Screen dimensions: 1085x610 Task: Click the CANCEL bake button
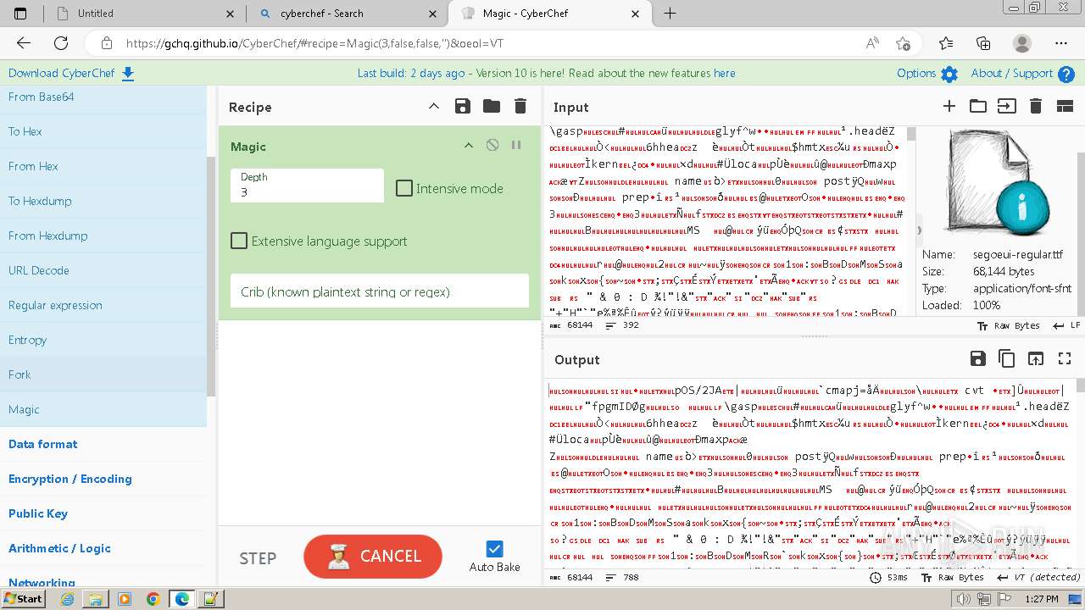click(x=373, y=556)
